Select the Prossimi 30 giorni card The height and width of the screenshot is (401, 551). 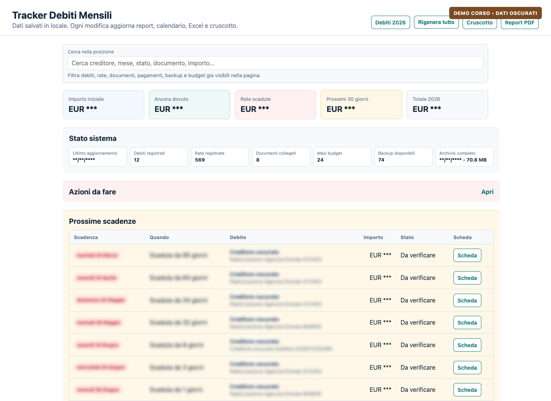361,105
